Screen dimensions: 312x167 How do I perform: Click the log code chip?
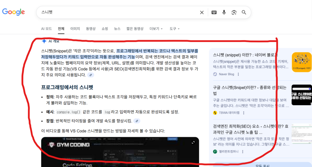pyautogui.click(x=107, y=112)
